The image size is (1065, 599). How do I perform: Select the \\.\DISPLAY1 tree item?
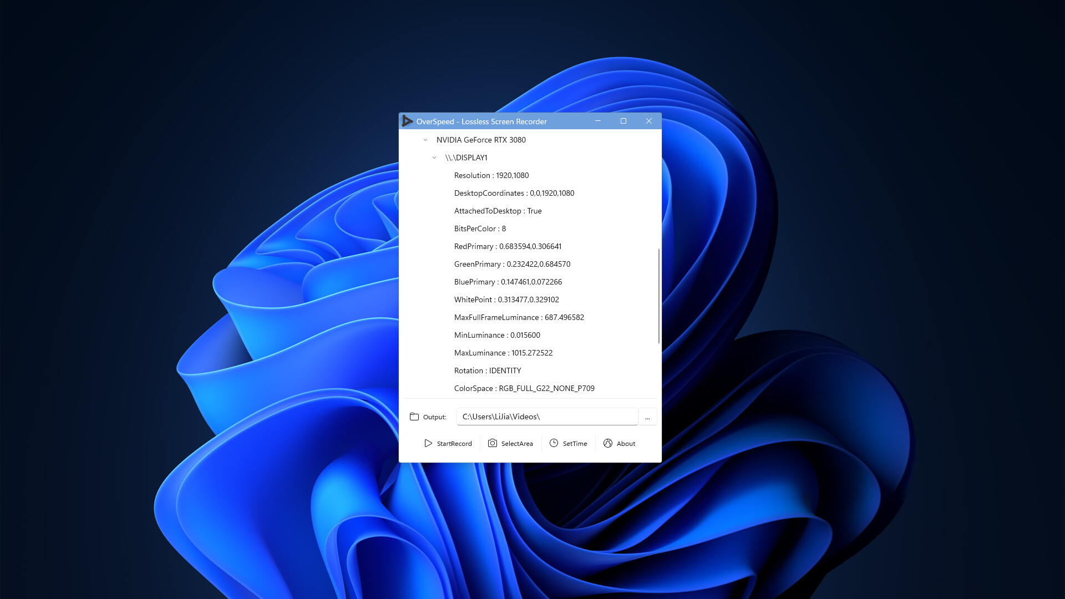coord(466,158)
